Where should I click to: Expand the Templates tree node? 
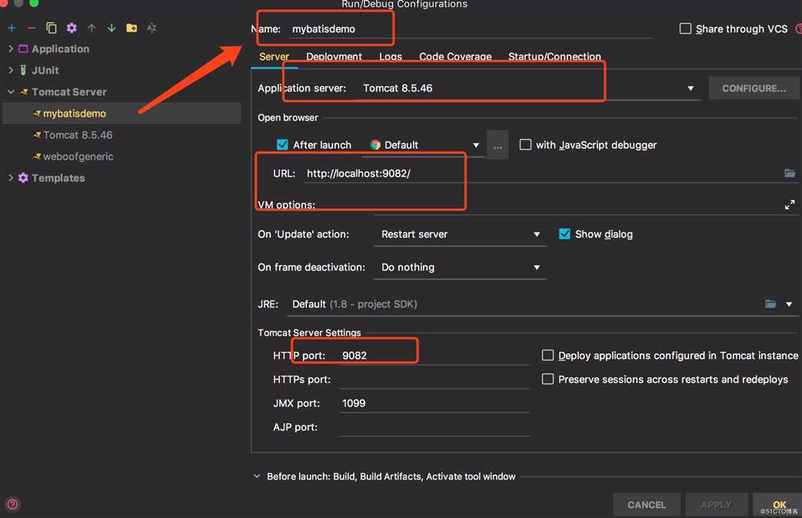[11, 178]
